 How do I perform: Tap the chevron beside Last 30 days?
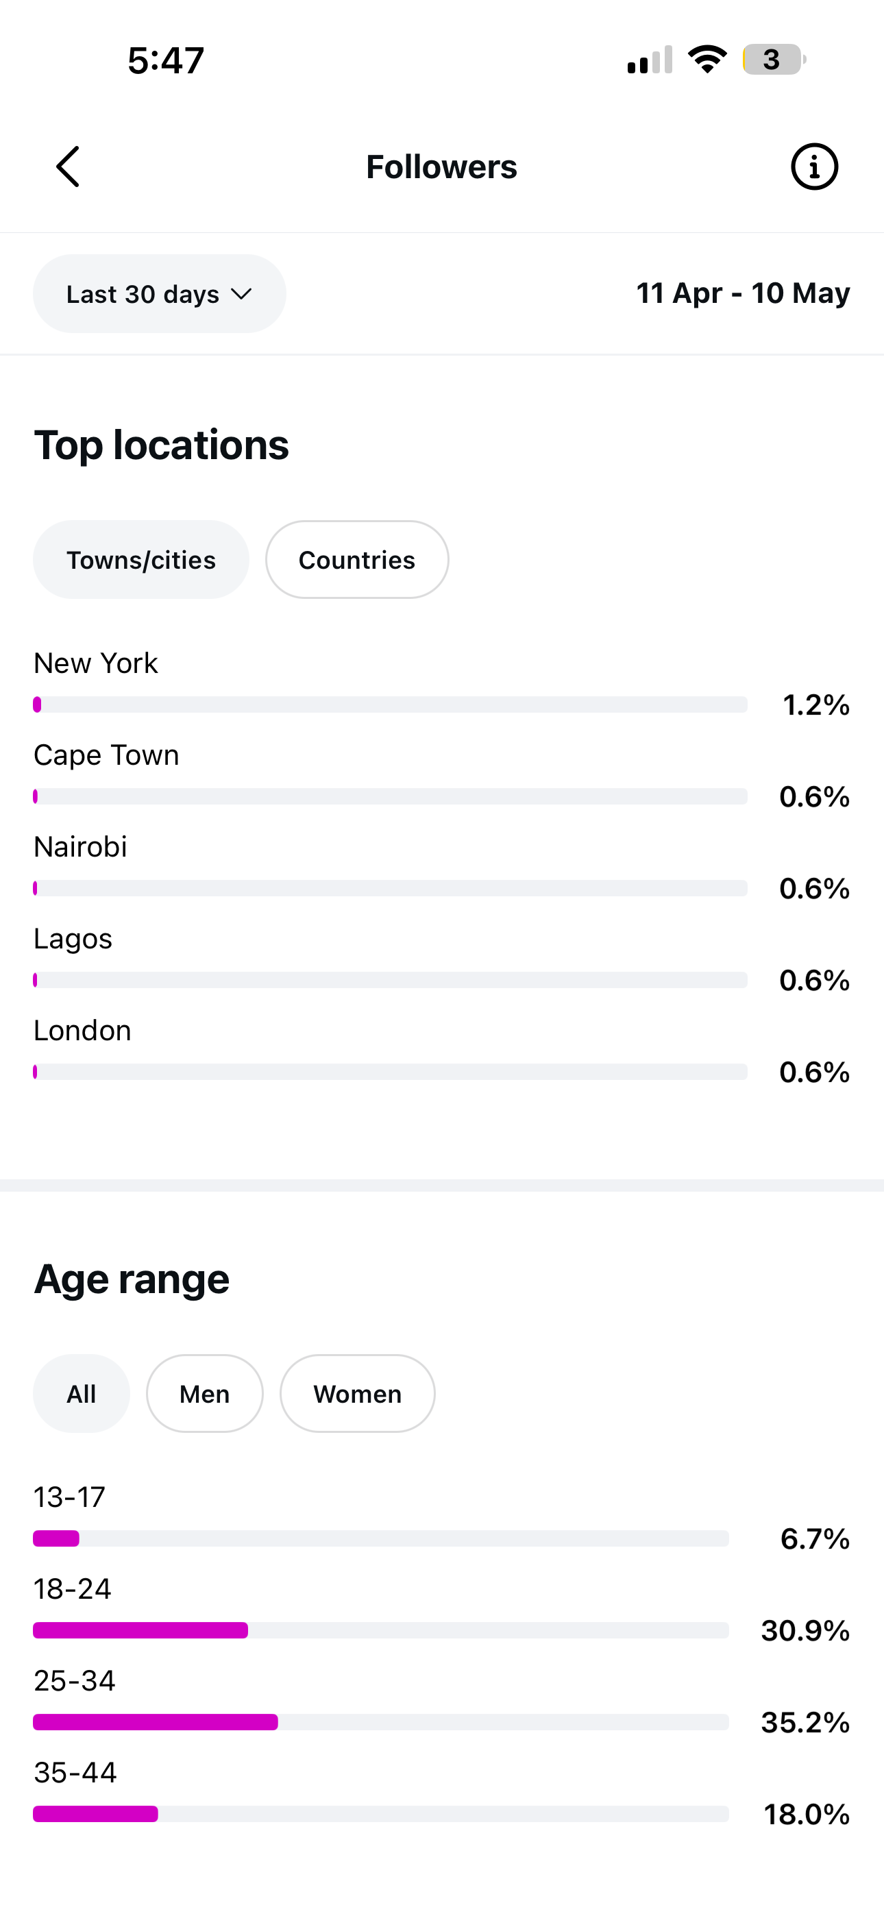241,294
